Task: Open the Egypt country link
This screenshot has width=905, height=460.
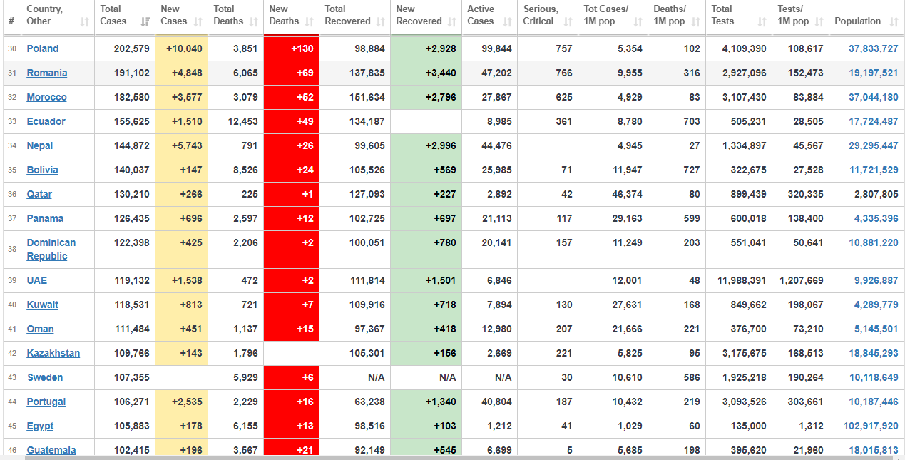Action: click(x=41, y=426)
